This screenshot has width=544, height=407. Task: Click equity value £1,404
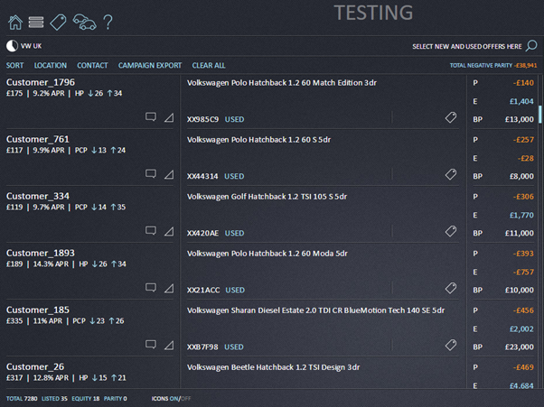click(x=521, y=101)
